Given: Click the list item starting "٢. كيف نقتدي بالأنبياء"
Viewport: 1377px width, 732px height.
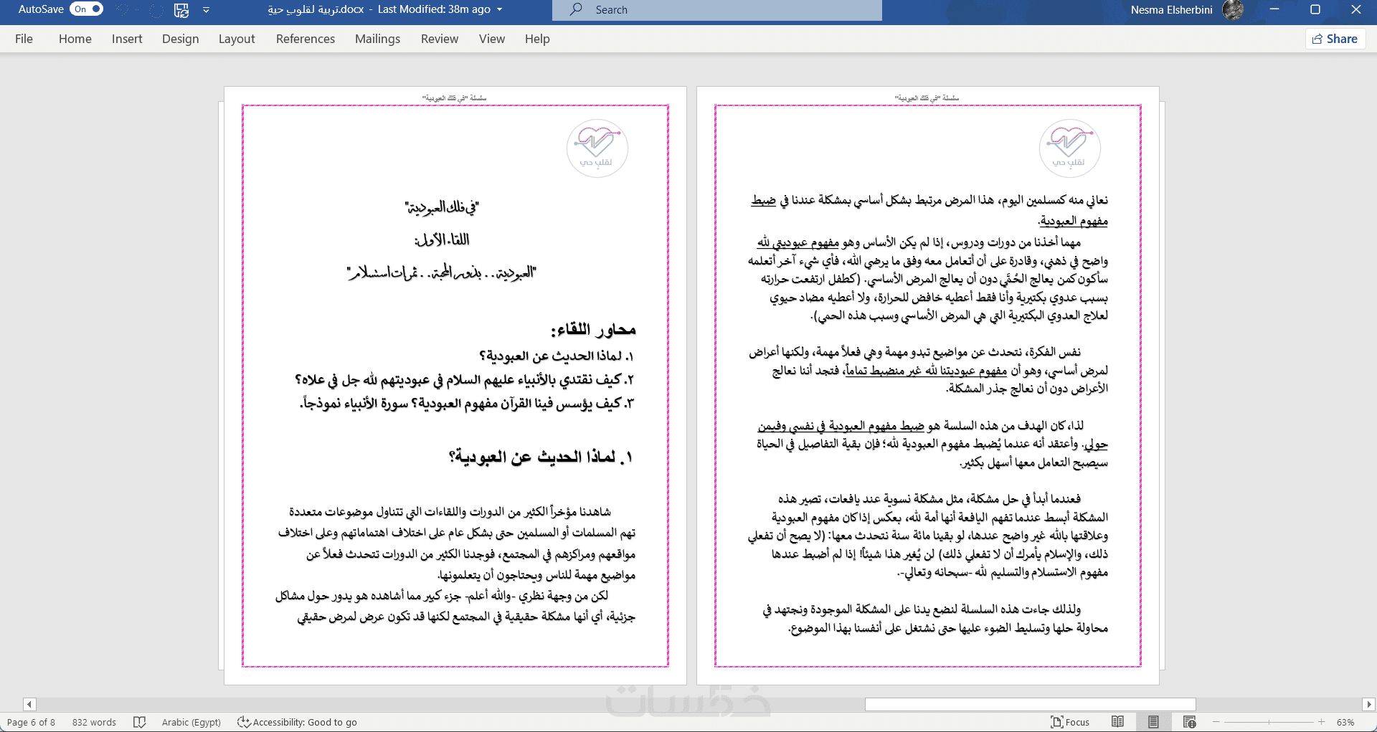Looking at the screenshot, I should tap(465, 379).
